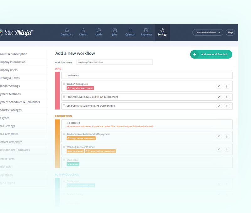Open Jobs camera icon
This screenshot has width=251, height=213.
coord(115,30)
